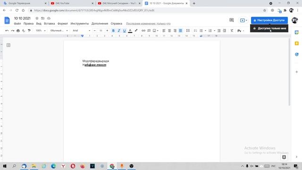Open the zoom 100% dropdown
Viewport: 302px width, 170px height.
click(x=41, y=31)
